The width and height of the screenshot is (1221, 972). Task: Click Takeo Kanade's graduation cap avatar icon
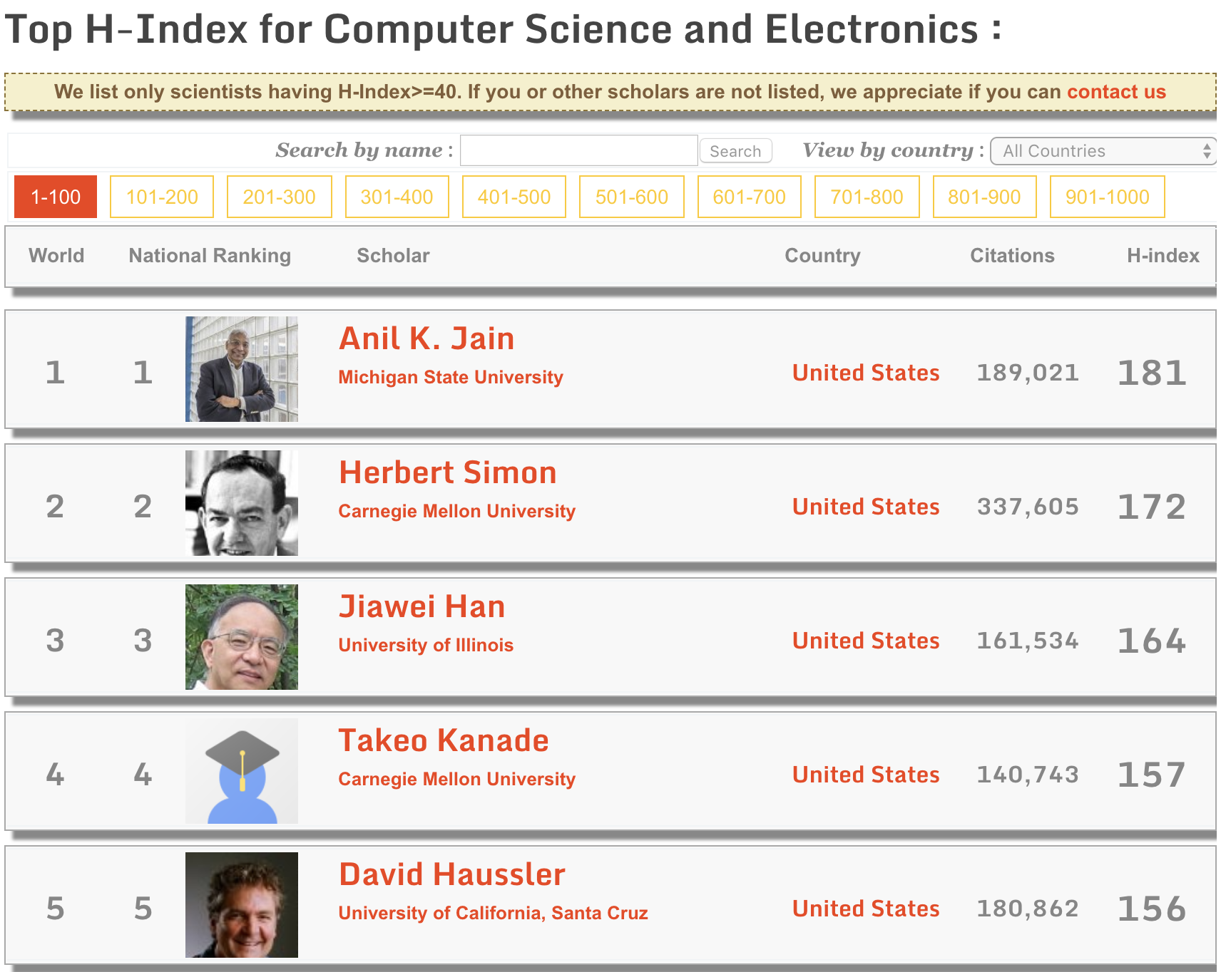242,771
